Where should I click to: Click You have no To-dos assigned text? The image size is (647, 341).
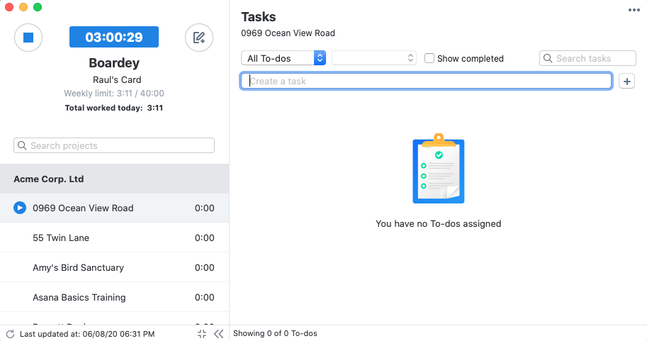pos(438,224)
